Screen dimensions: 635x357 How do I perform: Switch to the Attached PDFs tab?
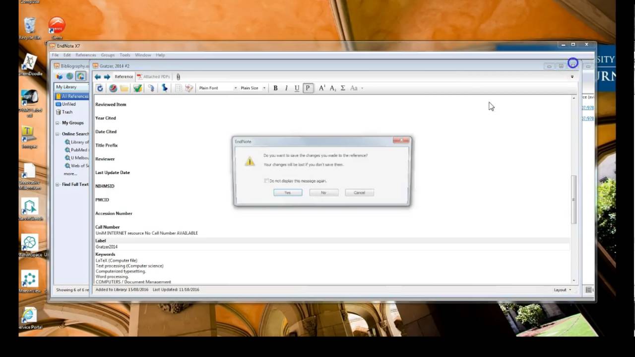point(154,77)
